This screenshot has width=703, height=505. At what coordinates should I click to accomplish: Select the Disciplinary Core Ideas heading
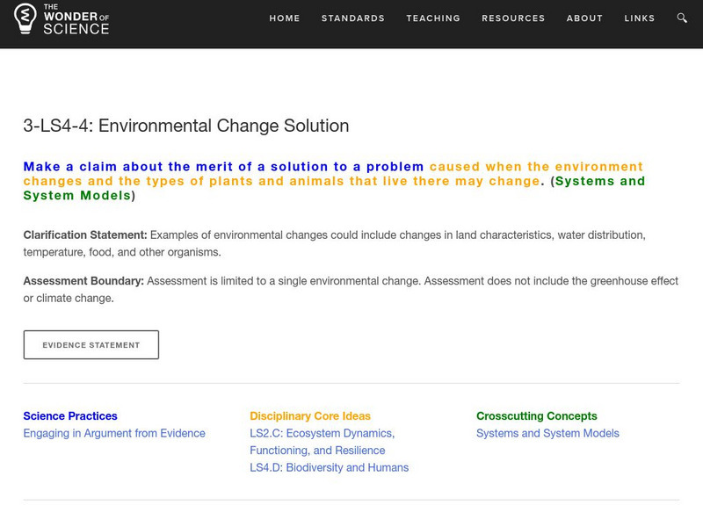(310, 416)
